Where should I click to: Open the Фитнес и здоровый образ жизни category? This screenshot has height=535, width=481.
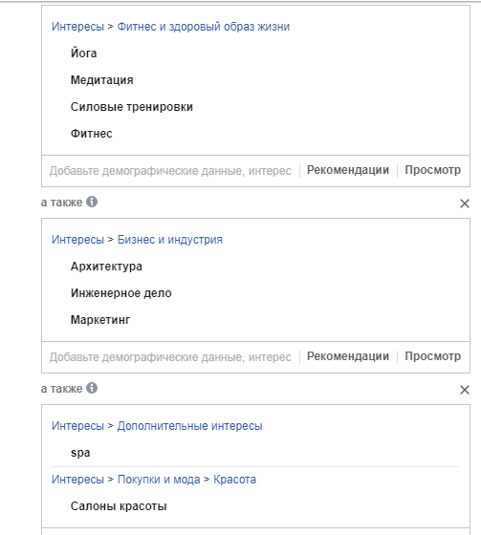[x=204, y=27]
